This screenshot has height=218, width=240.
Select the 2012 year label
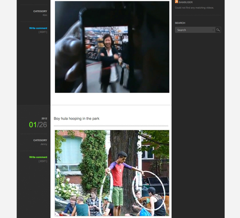point(44,118)
